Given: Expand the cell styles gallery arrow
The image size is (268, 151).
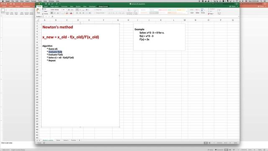Looking at the screenshot, I should (187, 11).
